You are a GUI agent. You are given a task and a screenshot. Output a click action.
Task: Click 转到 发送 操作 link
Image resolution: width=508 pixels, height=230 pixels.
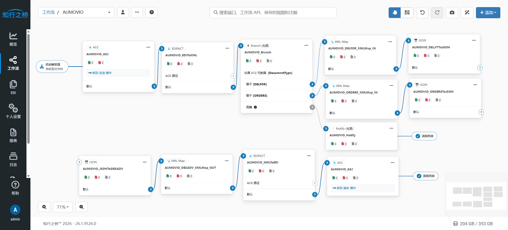100,73
